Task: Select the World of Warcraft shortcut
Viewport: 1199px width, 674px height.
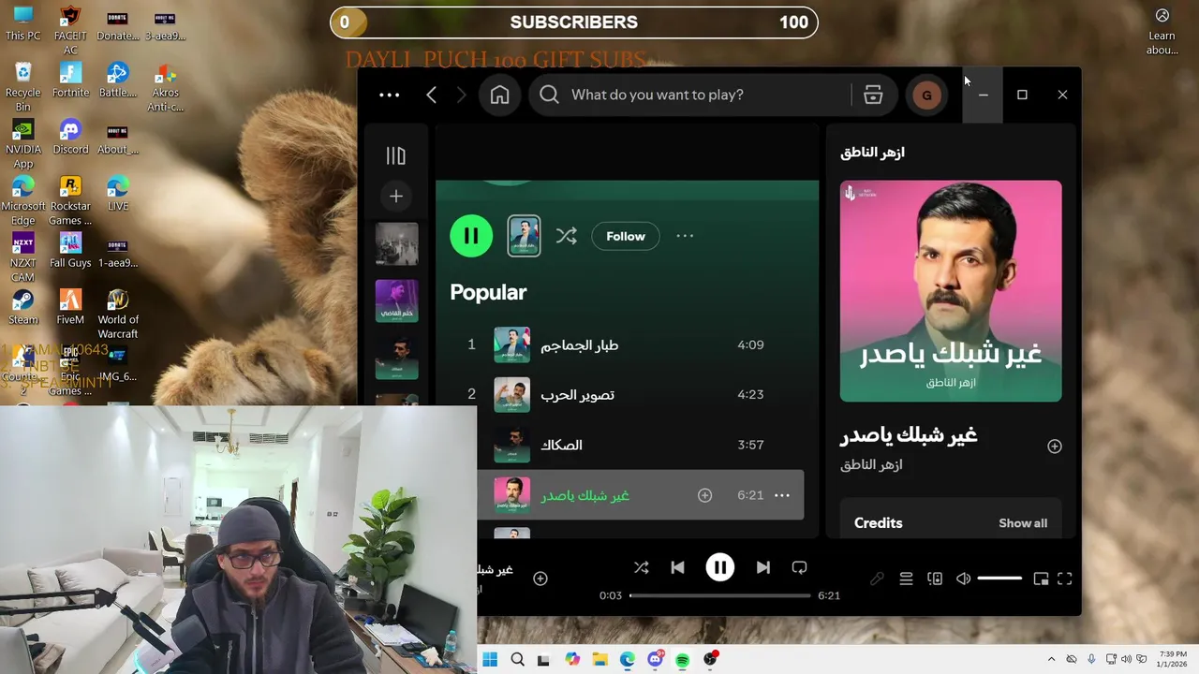Action: point(118,314)
